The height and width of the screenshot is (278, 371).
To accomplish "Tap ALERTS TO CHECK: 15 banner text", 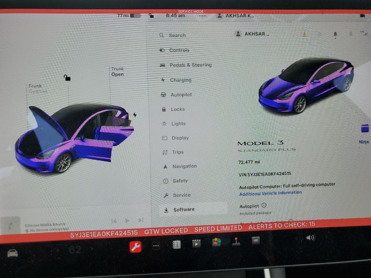I will 281,225.
